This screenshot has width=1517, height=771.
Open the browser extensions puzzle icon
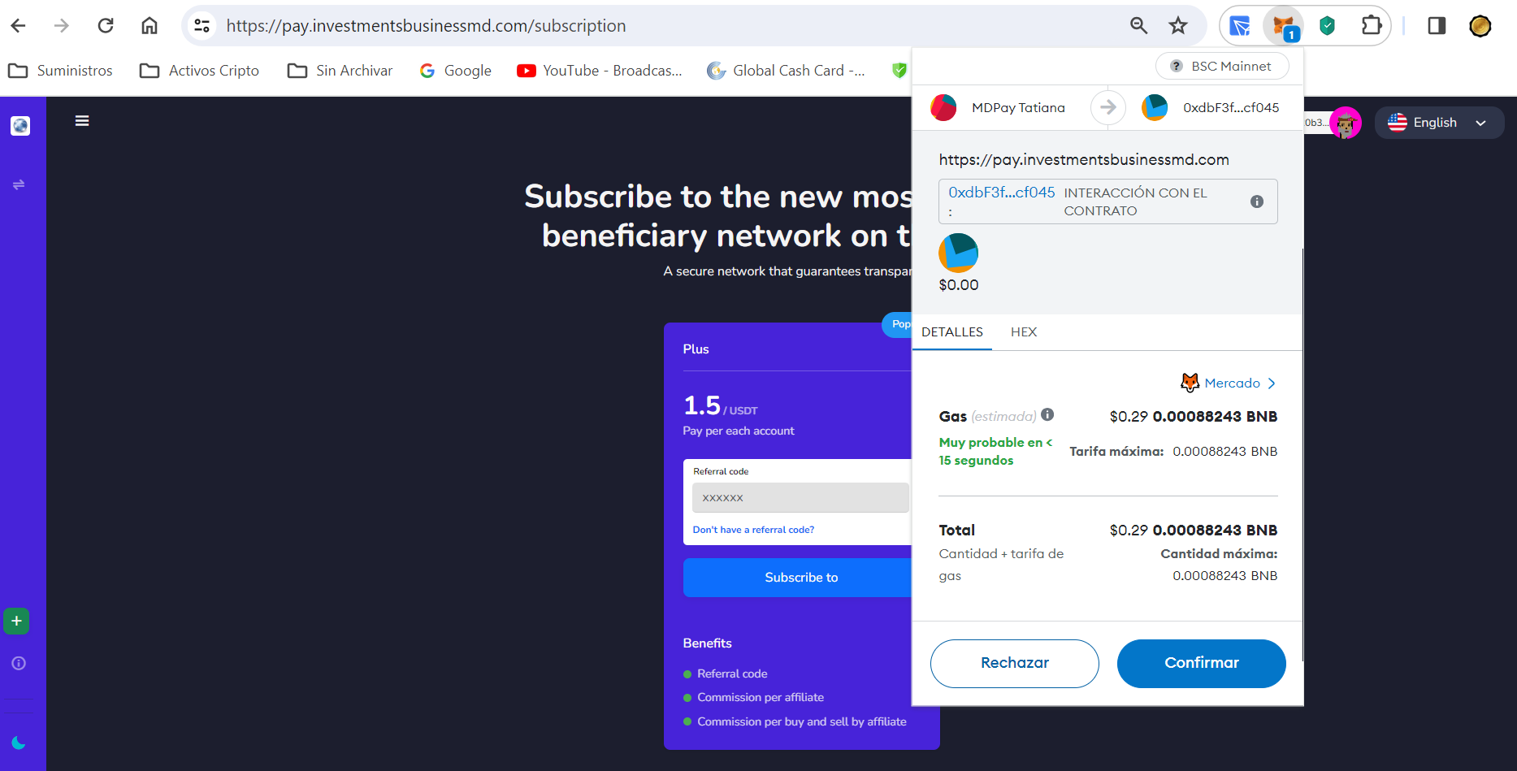pyautogui.click(x=1372, y=26)
